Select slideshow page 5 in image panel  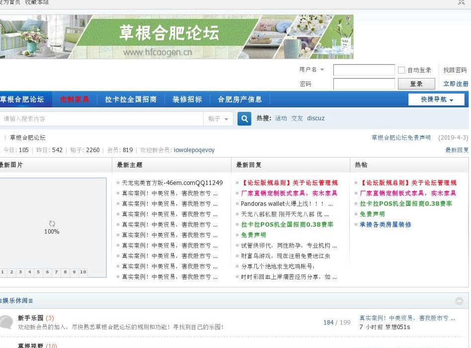(x=38, y=272)
